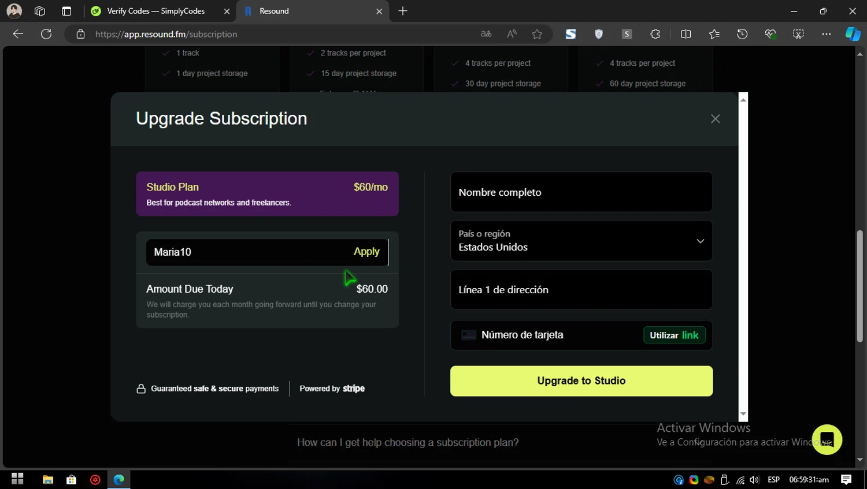This screenshot has width=867, height=489.
Task: Close the Upgrade Subscription dialog
Action: coord(715,119)
